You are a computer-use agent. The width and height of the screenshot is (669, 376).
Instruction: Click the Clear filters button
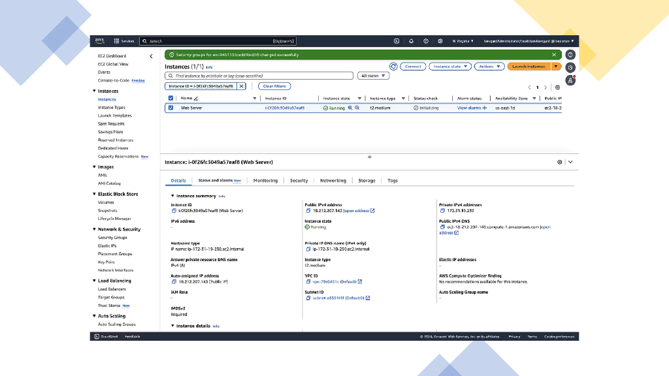coord(274,86)
